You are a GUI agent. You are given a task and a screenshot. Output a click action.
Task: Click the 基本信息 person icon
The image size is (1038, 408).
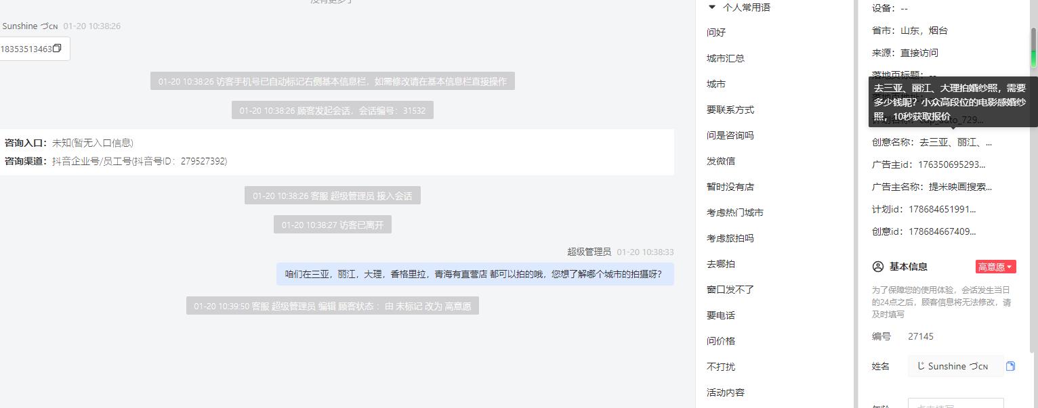[x=878, y=267]
